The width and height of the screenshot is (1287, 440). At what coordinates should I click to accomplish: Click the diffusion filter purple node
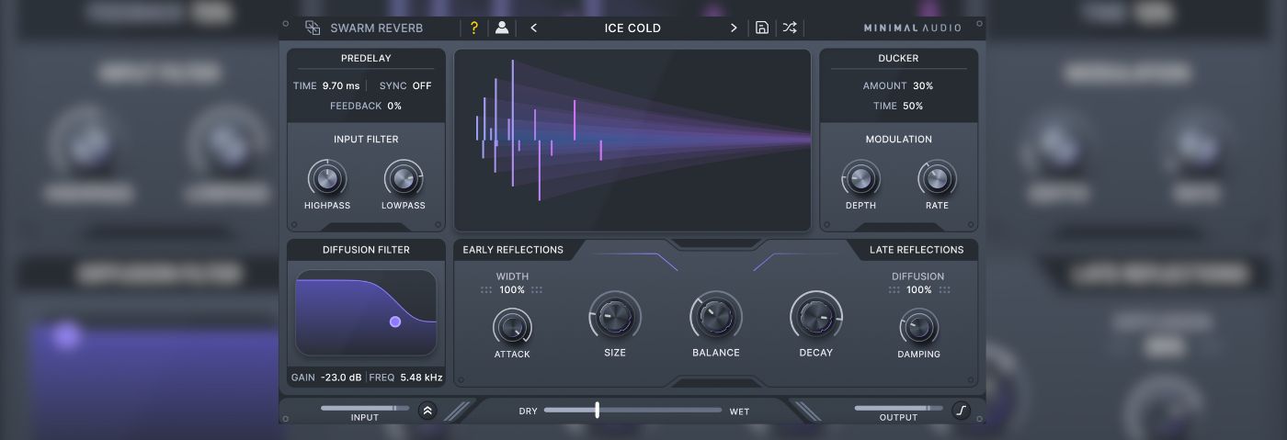(395, 322)
